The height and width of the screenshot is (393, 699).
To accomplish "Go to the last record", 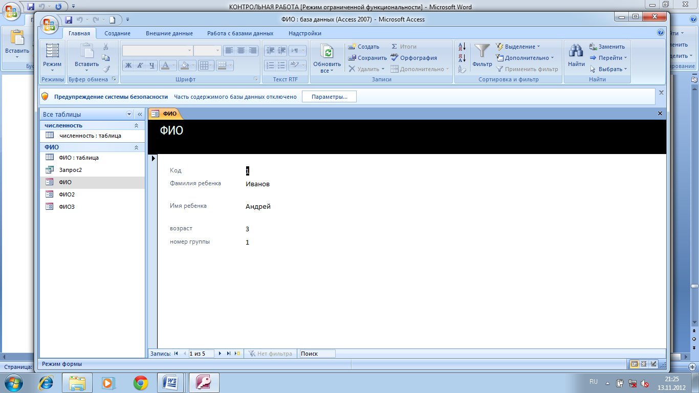I will (x=229, y=354).
